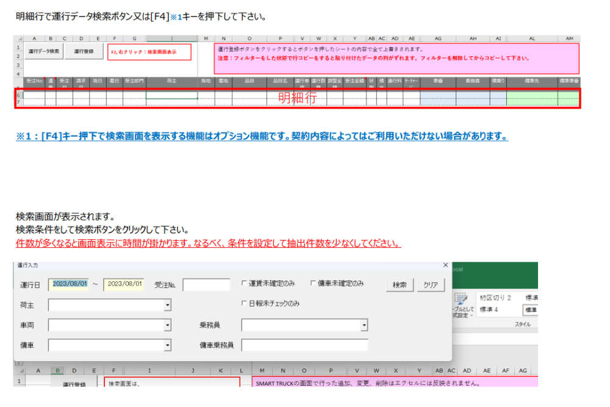
Task: Enable the 運賃未確定のみ checkbox
Action: tap(245, 283)
